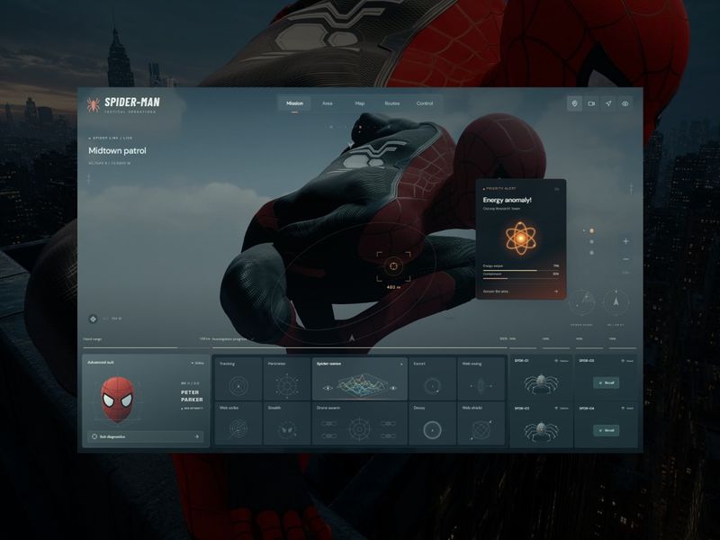Click the Energy anomaly! alert heading

click(x=507, y=200)
